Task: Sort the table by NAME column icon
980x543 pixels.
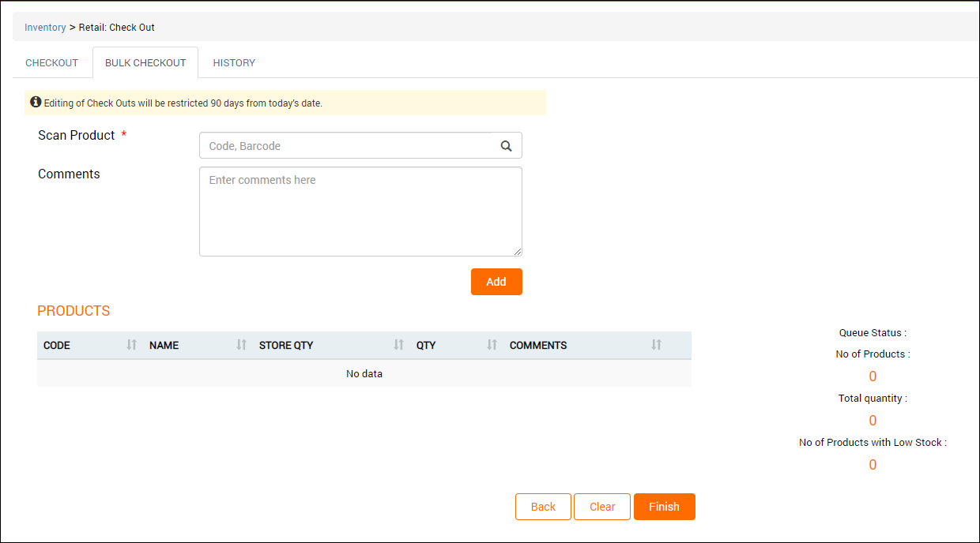Action: 242,345
